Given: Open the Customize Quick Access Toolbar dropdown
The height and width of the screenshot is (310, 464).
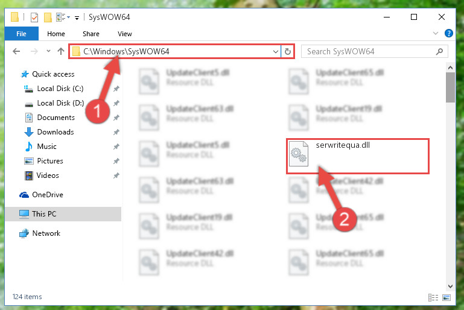Looking at the screenshot, I should click(x=77, y=18).
